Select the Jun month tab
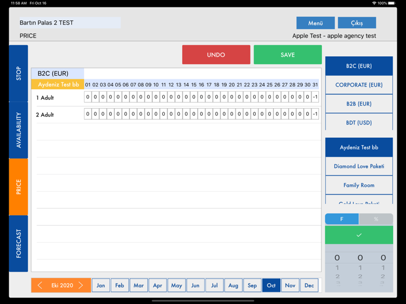The width and height of the screenshot is (406, 304). point(195,285)
